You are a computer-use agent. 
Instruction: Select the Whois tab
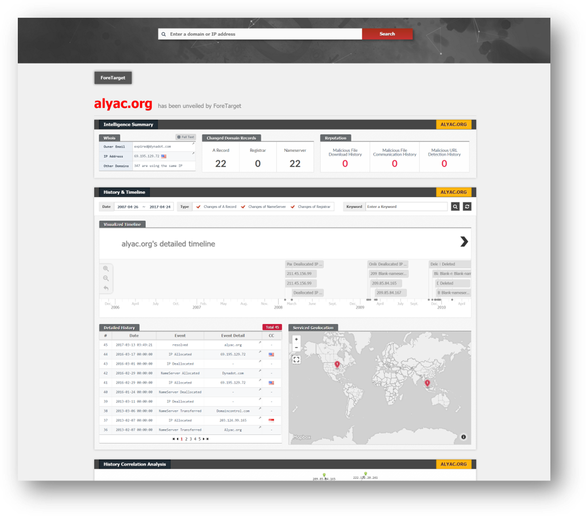110,138
